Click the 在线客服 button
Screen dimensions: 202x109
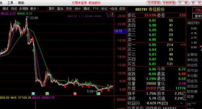click(154, 3)
